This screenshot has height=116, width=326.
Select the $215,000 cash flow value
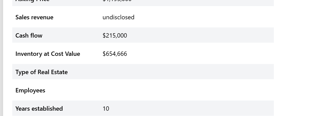(x=115, y=36)
